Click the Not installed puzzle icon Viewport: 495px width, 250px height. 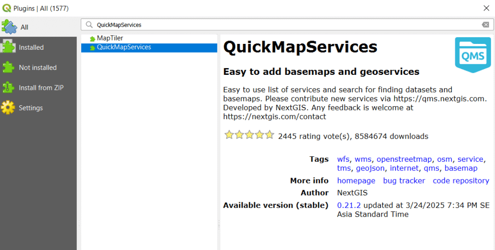tap(8, 67)
